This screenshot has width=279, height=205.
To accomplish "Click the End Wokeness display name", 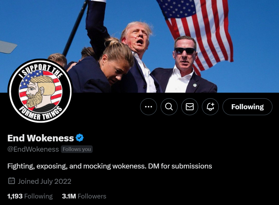I will 41,138.
